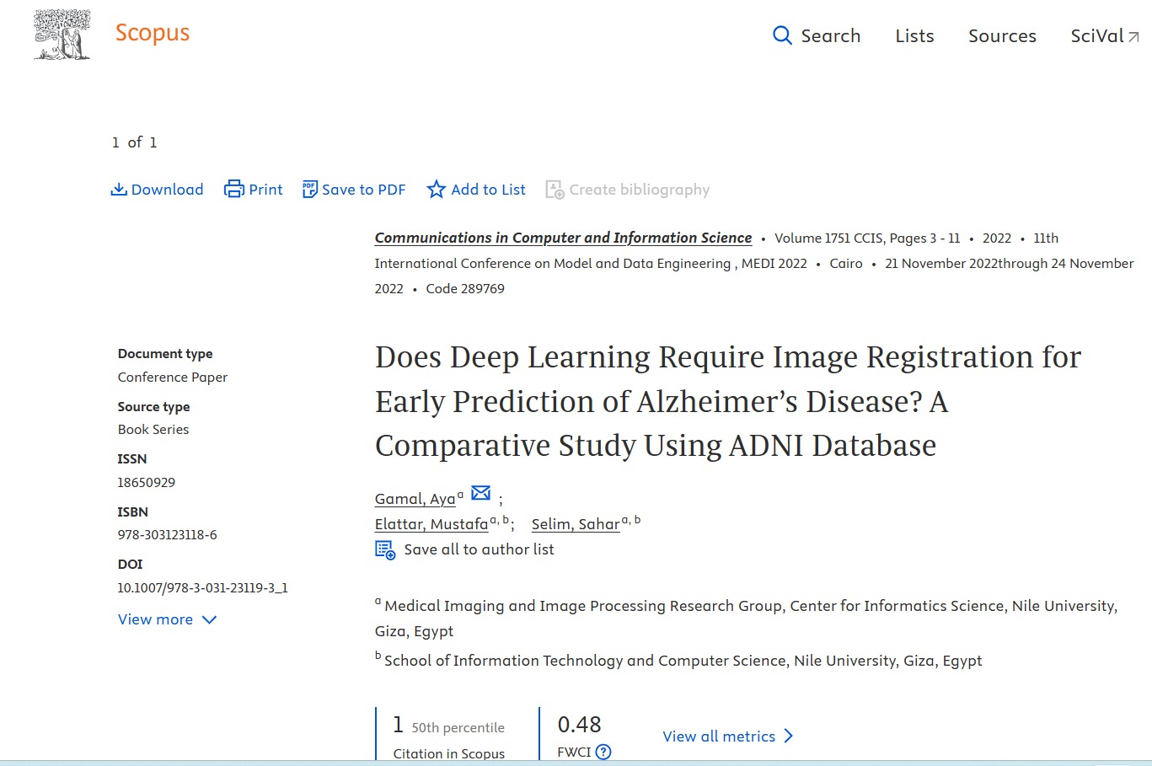The image size is (1152, 766).
Task: Click the Create bibliography icon
Action: tap(555, 190)
